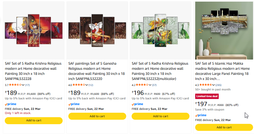Expand rating popover arrow for 4.0-star Ganesha painting

[87, 85]
